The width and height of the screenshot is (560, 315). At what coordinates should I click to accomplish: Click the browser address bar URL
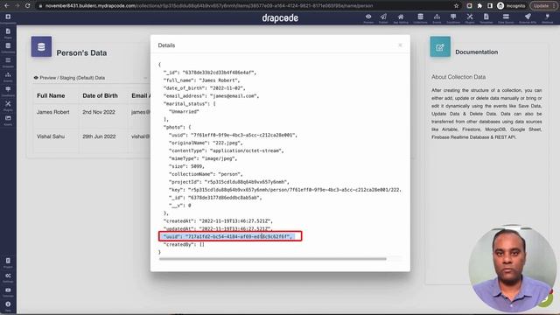coord(209,6)
